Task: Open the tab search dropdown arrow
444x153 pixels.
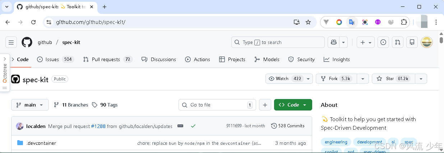Action: pyautogui.click(x=6, y=7)
